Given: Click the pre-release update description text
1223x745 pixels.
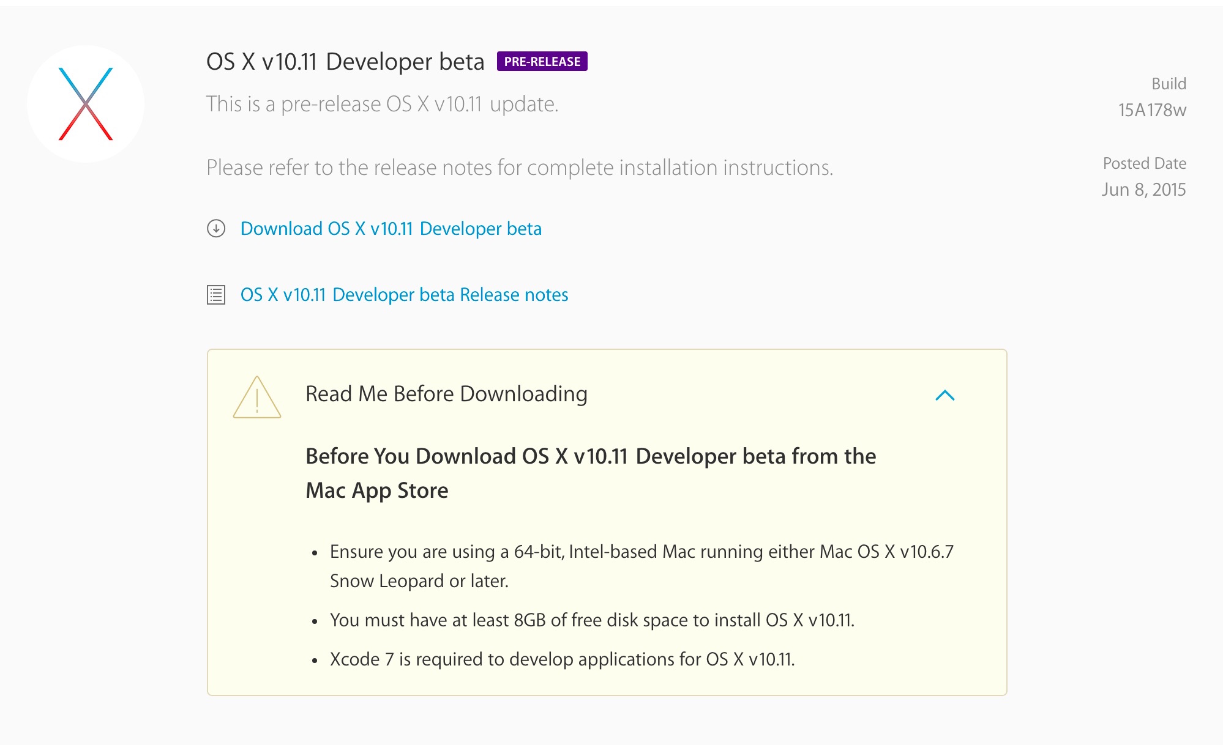Looking at the screenshot, I should coord(382,104).
